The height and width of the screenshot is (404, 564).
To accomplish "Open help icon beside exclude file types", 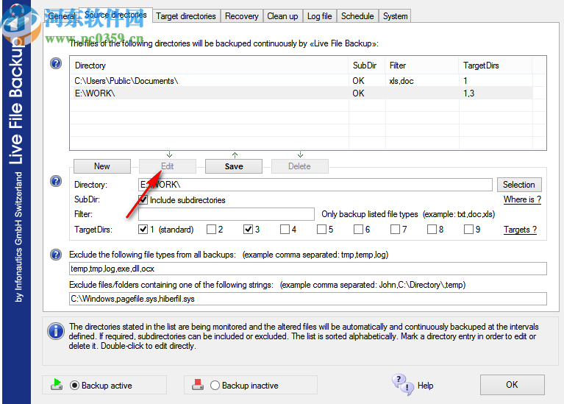I will click(x=56, y=255).
